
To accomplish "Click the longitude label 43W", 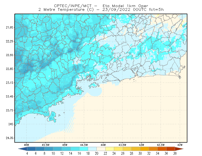I will [141, 145].
